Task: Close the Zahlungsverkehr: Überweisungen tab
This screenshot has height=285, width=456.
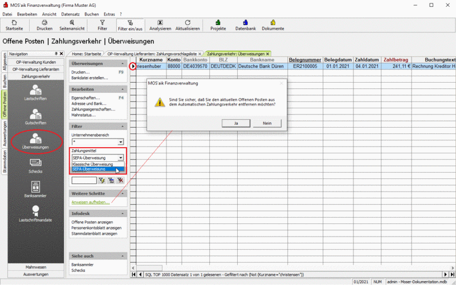Action: 267,54
